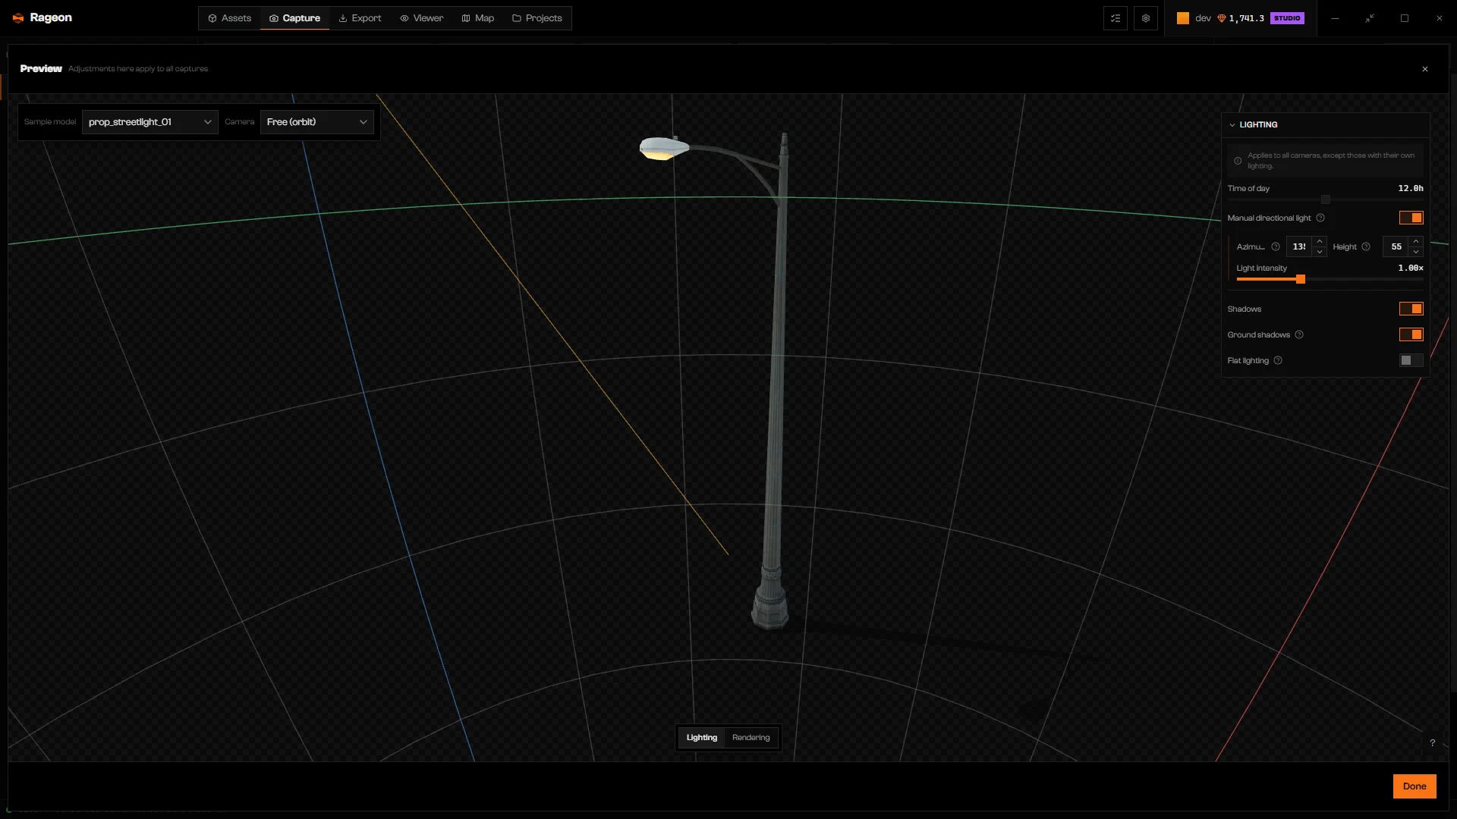
Task: Click Azimuth help icon
Action: (1276, 246)
